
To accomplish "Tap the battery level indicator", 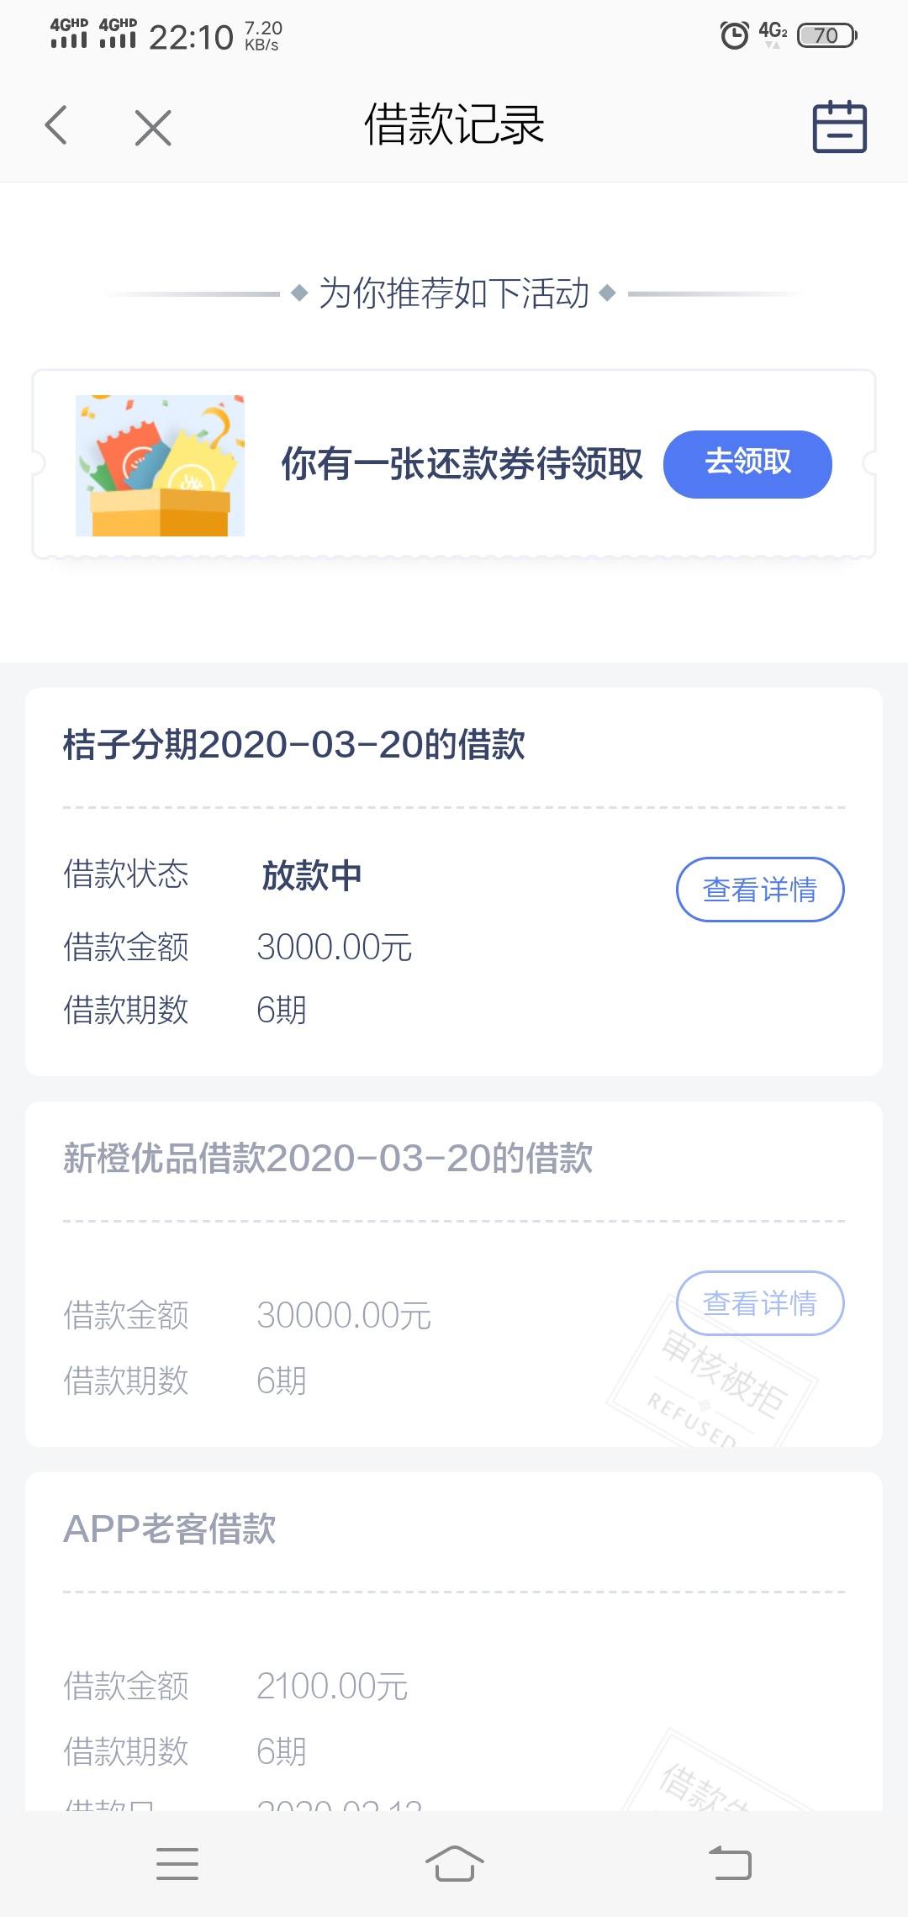I will coord(826,35).
